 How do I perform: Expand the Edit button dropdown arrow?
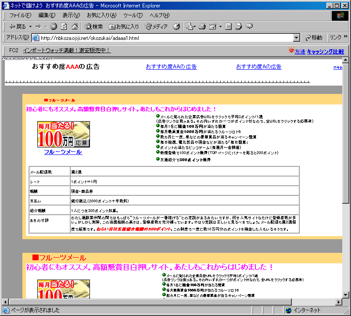pyautogui.click(x=220, y=26)
